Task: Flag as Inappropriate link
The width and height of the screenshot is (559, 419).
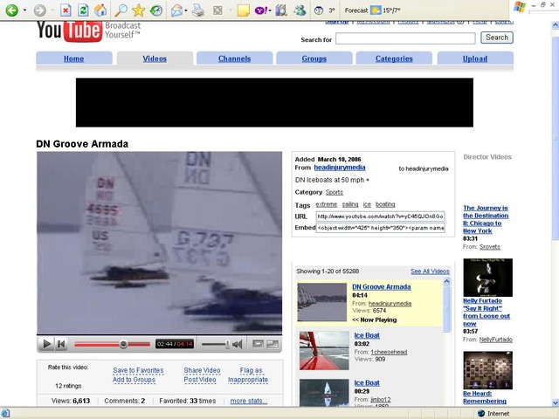Action: [248, 375]
